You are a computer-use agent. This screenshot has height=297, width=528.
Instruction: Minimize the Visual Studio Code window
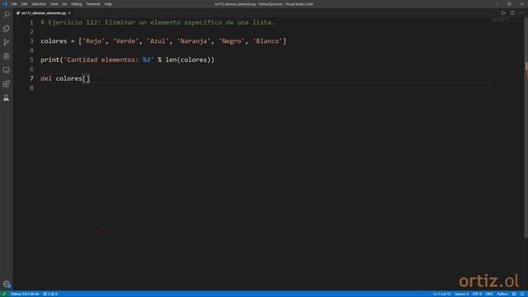coord(497,4)
